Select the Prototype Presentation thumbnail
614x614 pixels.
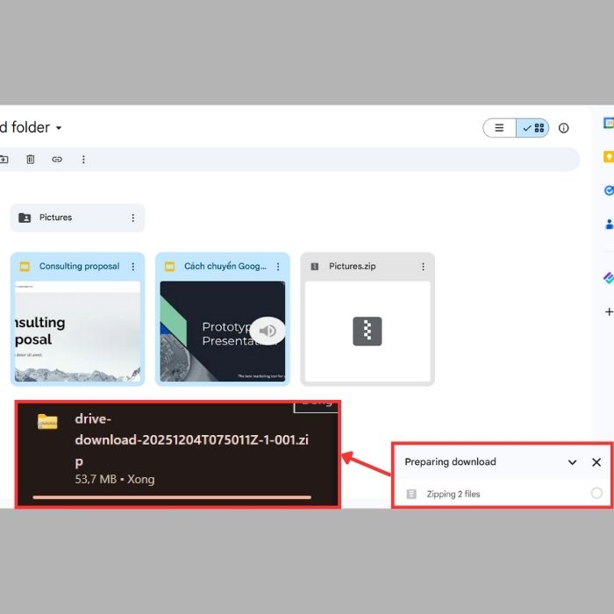pos(223,332)
